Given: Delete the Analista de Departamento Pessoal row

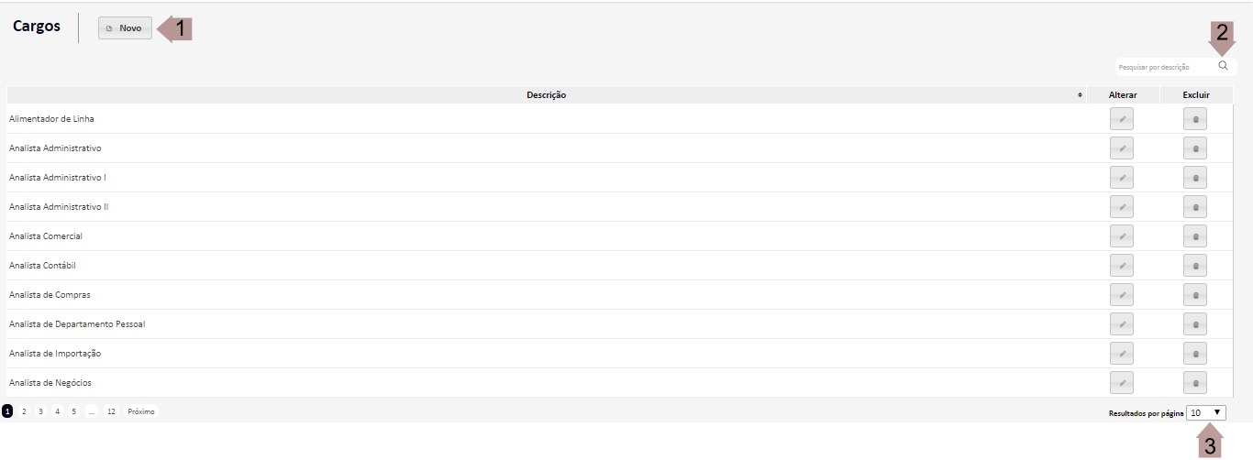Looking at the screenshot, I should tap(1194, 324).
